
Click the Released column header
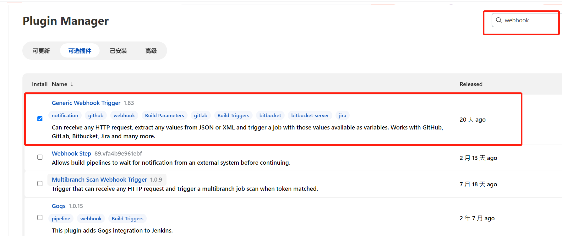coord(471,84)
